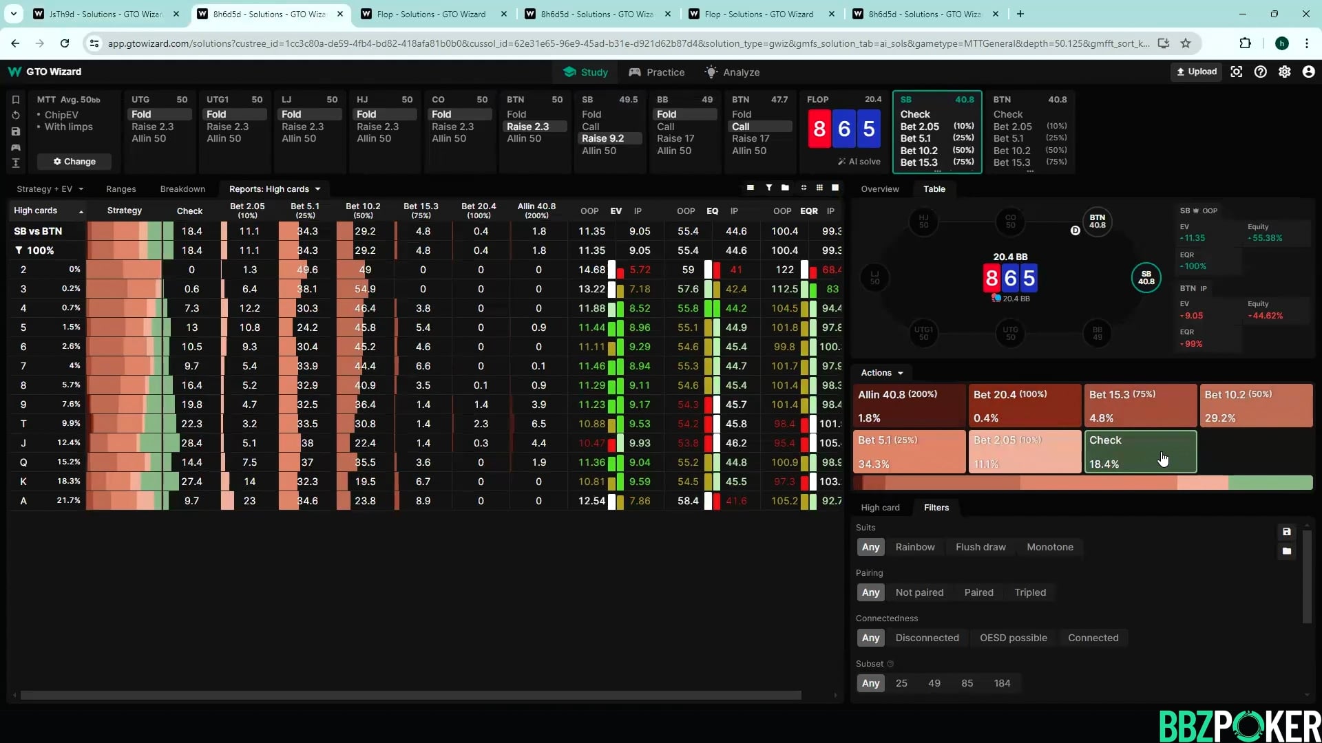The width and height of the screenshot is (1322, 743).
Task: Expand the Actions dropdown
Action: click(x=881, y=373)
